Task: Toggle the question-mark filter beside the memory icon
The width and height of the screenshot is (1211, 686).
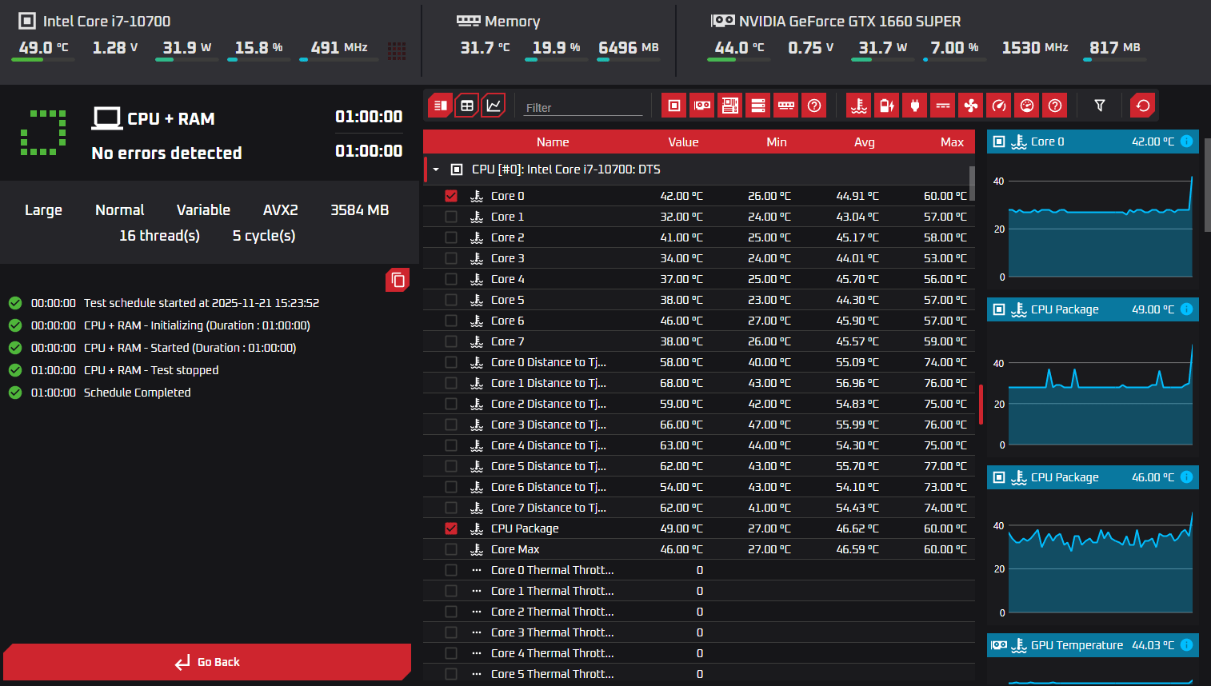Action: point(814,106)
